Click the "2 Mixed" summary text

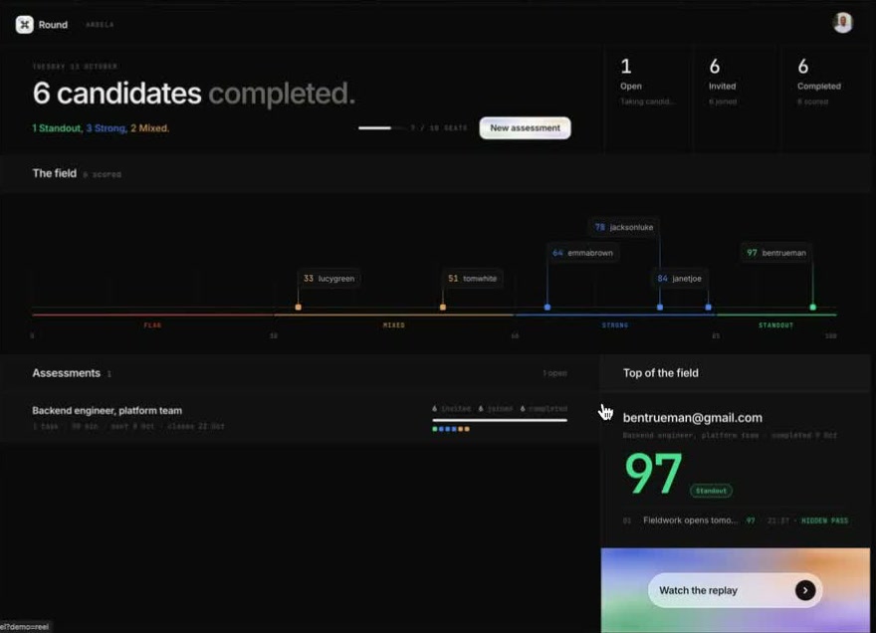(149, 128)
